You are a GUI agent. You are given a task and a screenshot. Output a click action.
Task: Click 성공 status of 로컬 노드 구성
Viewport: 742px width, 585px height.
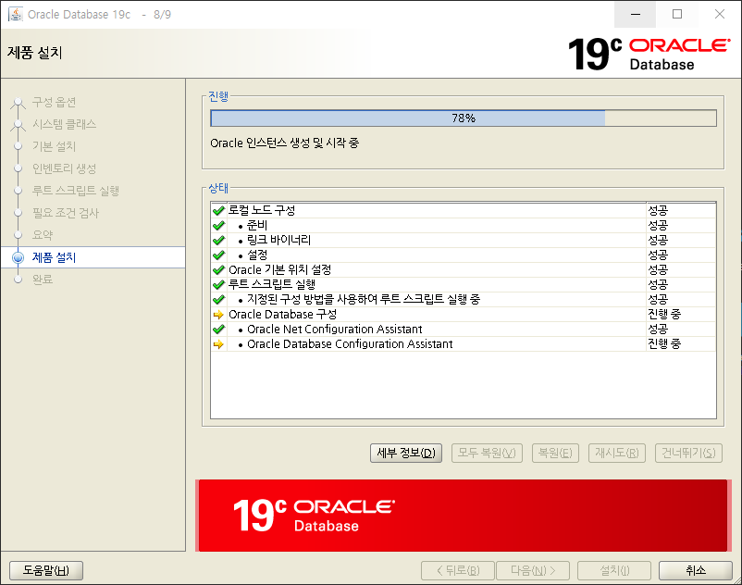click(658, 211)
